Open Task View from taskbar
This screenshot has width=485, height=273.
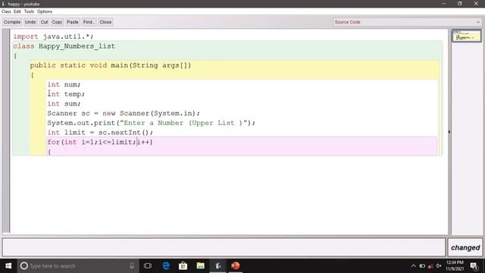148,266
